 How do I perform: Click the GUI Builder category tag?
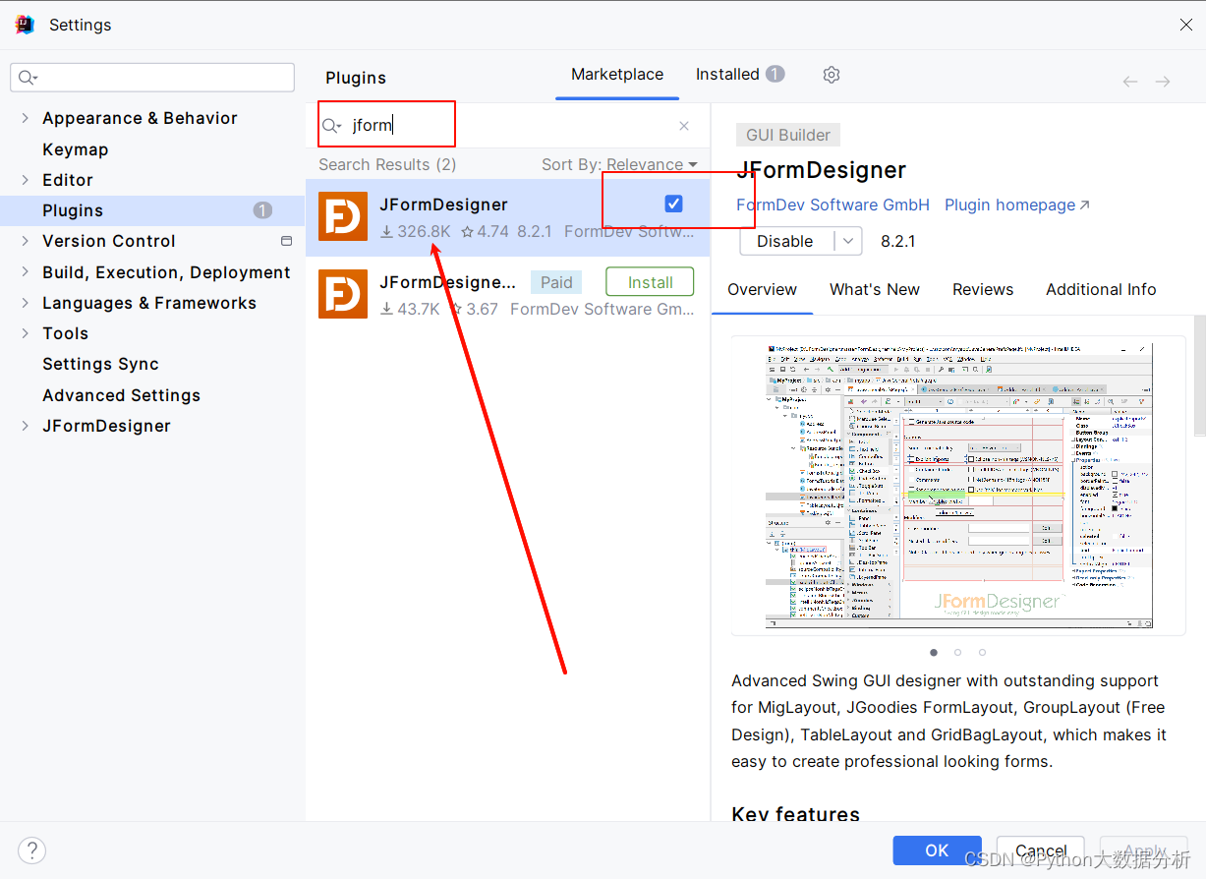pos(788,136)
